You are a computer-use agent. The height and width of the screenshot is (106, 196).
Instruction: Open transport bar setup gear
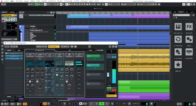[152, 104]
